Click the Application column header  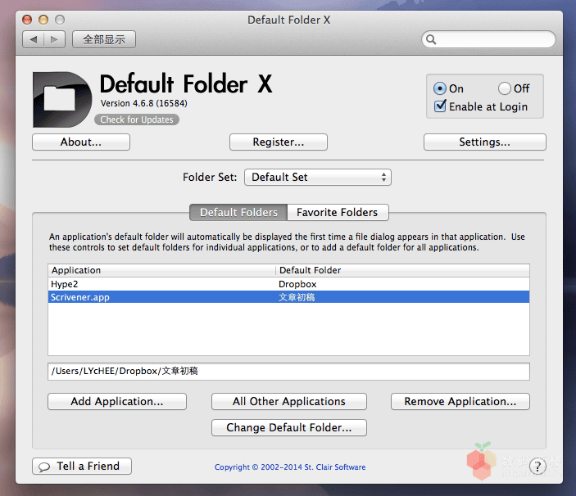pyautogui.click(x=162, y=270)
